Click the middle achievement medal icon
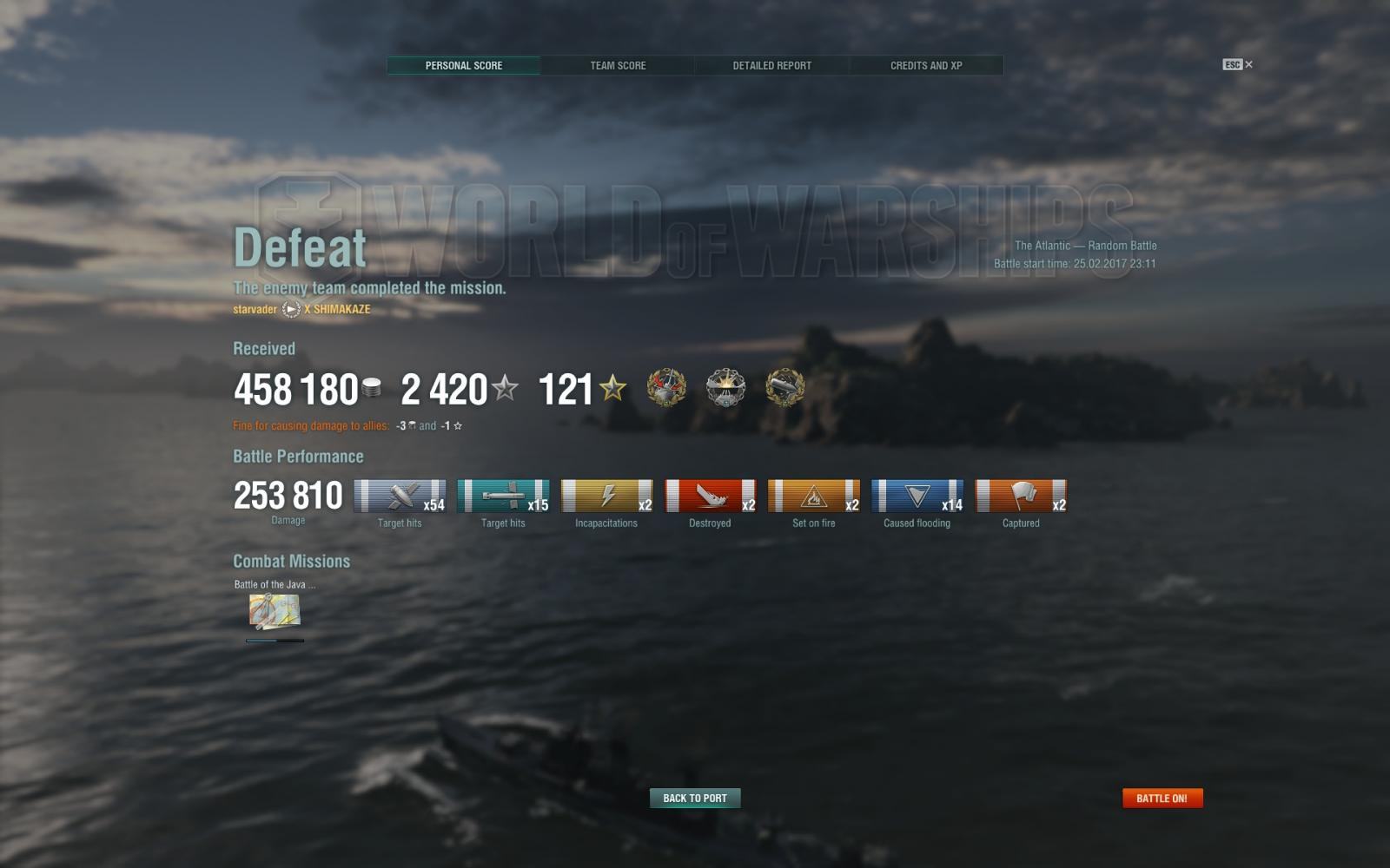1390x868 pixels. [725, 388]
